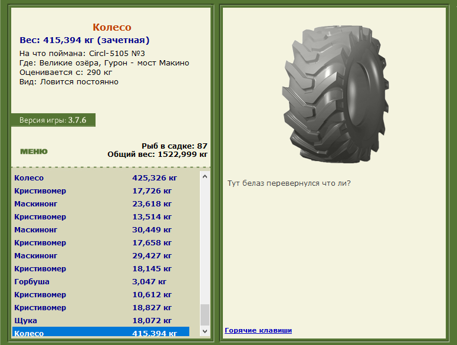Click the Рыб в садке: 87 text
Screen dimensions: 457x345
click(175, 146)
